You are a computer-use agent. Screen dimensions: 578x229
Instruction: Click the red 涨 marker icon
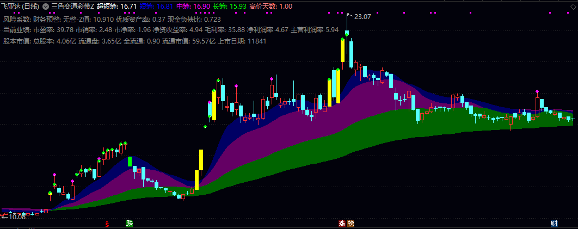coord(342,224)
